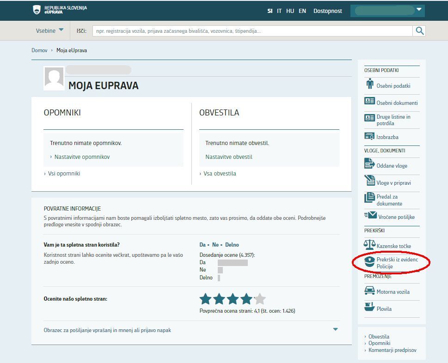Open Prekrški iz evidenc Policije link
The image size is (448, 363).
397,263
